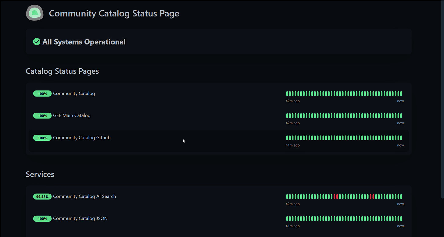
Task: Click the now label under AI Search bars
Action: point(400,204)
